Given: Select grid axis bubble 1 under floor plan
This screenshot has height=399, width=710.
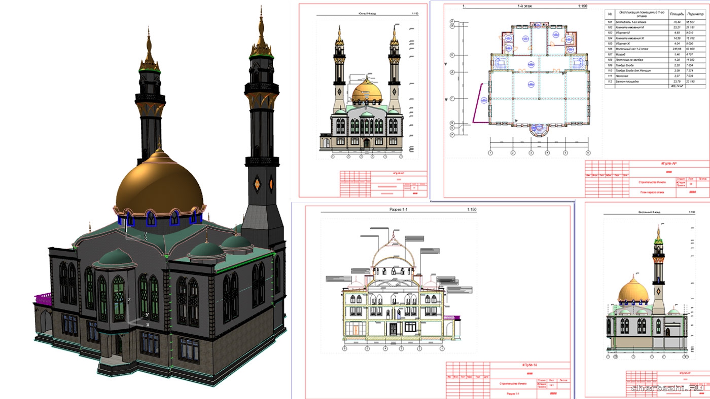Looking at the screenshot, I should (490, 152).
